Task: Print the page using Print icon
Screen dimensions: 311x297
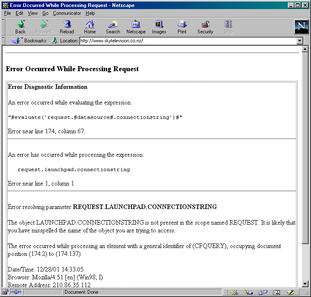Action: [x=182, y=27]
